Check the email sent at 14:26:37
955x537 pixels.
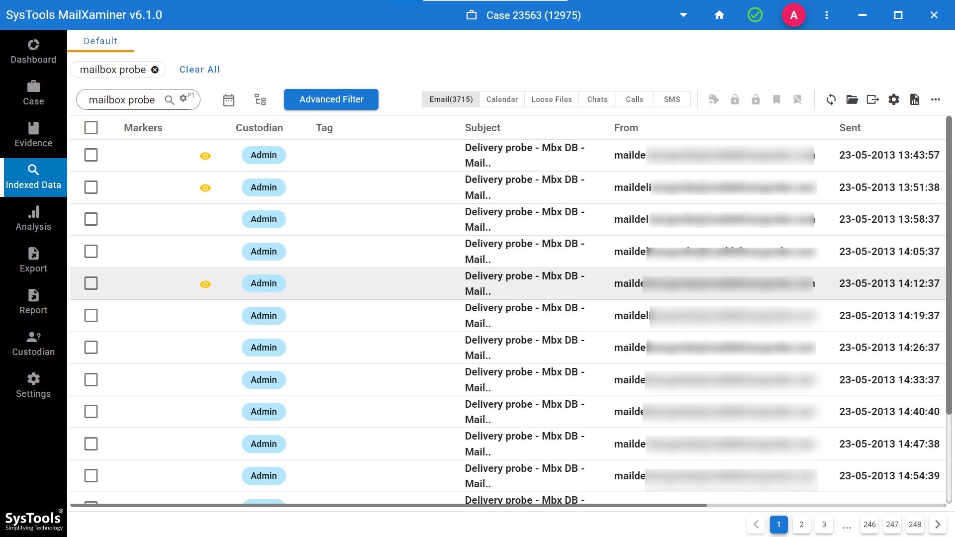[91, 348]
